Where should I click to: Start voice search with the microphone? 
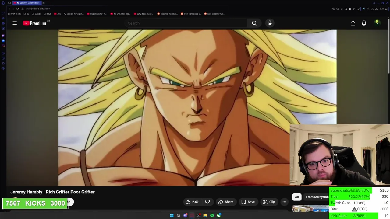click(270, 23)
